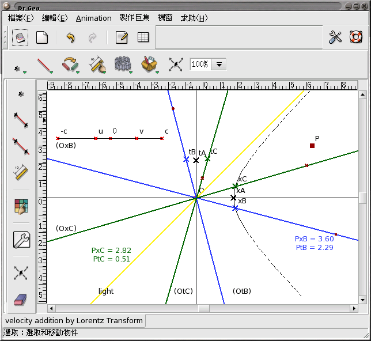
Task: Click the horizontal scrollbar right arrow
Action: (354, 308)
